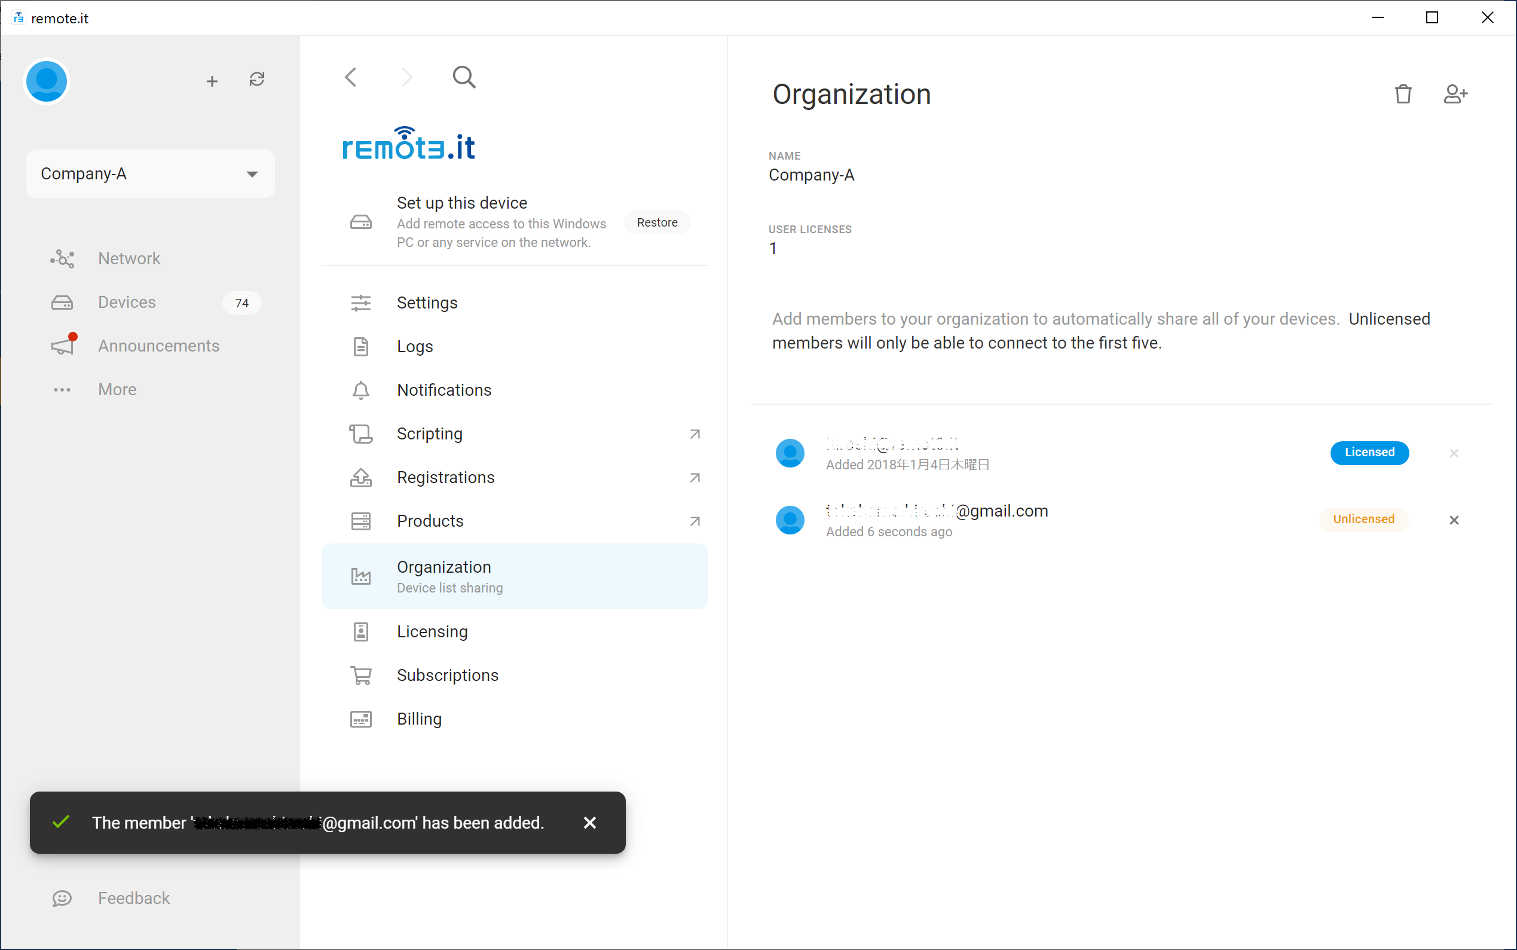Open Feedback at the bottom

point(133,898)
